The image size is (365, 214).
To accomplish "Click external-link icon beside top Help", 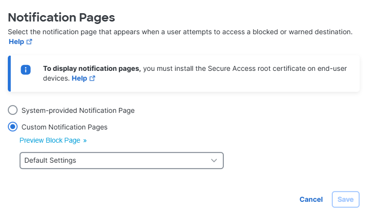I will tap(29, 42).
